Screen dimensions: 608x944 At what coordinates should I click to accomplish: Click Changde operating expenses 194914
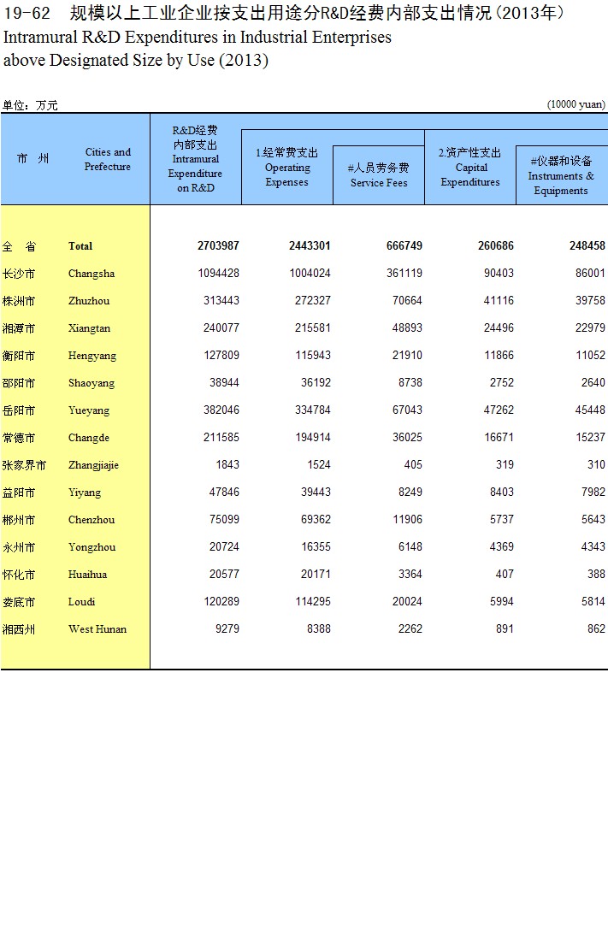tap(313, 437)
